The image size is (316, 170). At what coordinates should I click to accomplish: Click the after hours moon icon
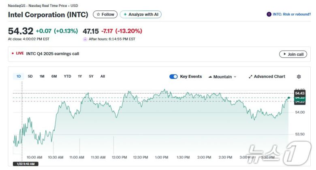click(x=85, y=39)
